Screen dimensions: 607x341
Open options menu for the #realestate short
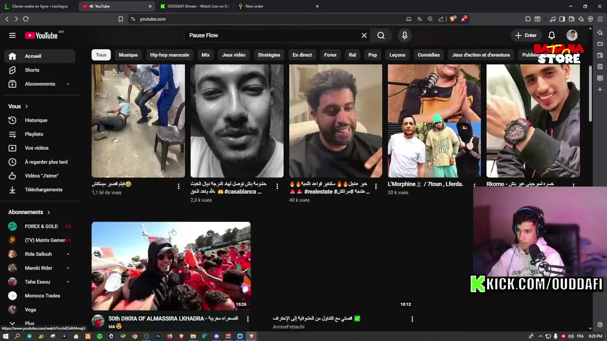pyautogui.click(x=376, y=187)
